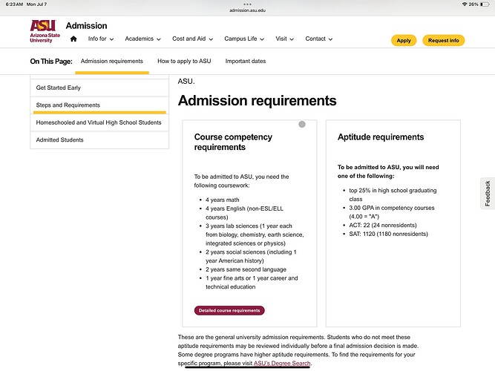This screenshot has width=495, height=371.
Task: Expand the Academics dropdown menu
Action: point(142,39)
